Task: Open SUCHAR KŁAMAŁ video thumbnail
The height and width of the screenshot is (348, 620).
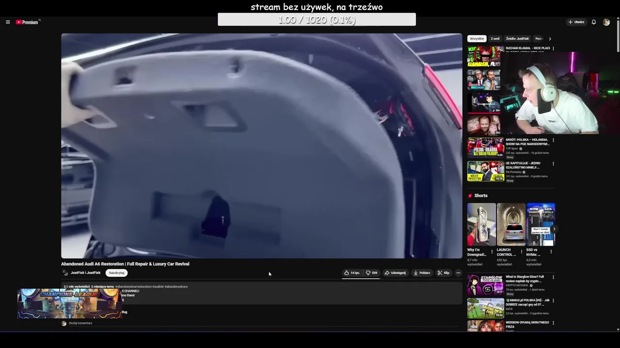Action: coord(485,57)
